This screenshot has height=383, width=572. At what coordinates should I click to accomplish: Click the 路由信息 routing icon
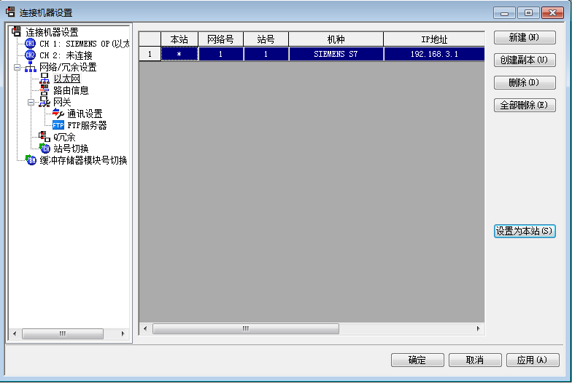pos(44,90)
